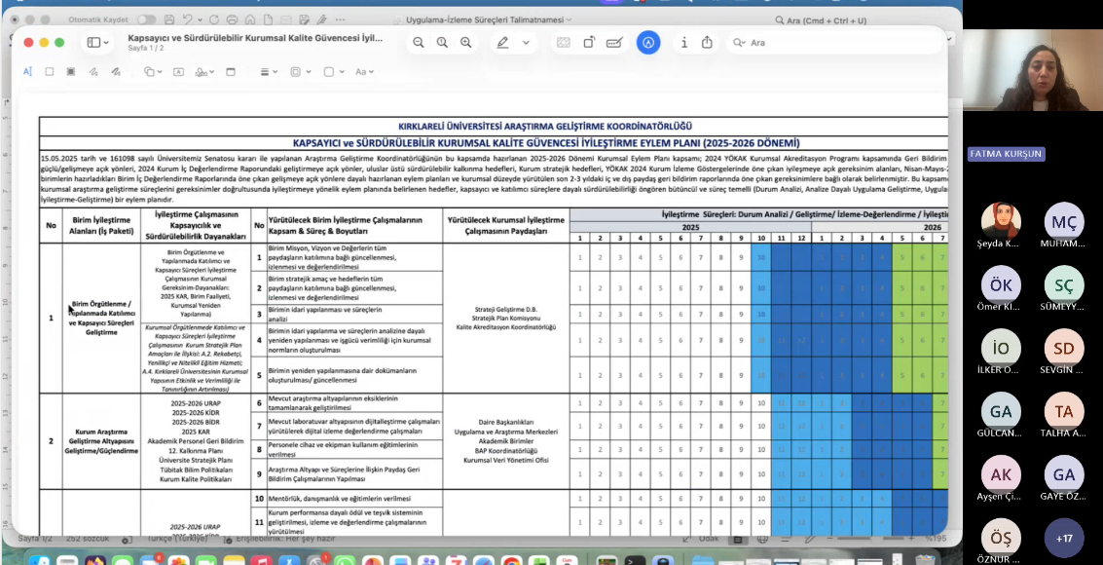The width and height of the screenshot is (1103, 565).
Task: Insert a text box with the markup text tool
Action: click(177, 72)
